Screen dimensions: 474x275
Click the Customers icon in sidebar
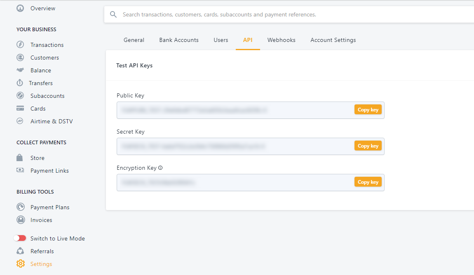pos(20,58)
